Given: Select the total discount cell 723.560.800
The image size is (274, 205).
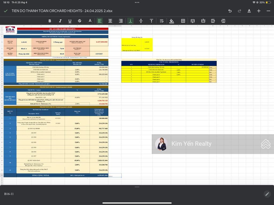Looking at the screenshot, I should coord(99,84).
